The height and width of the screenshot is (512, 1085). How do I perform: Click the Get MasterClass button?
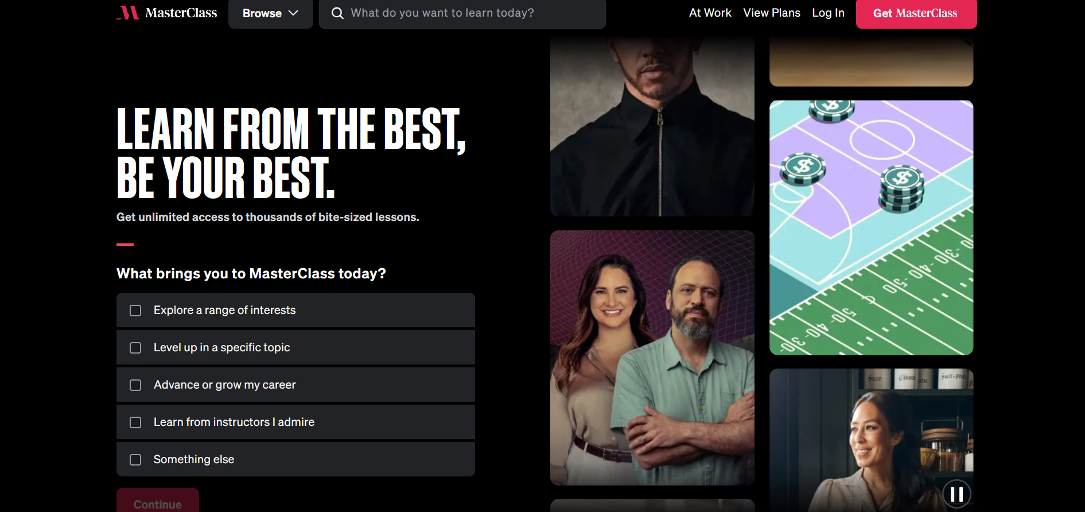[x=916, y=13]
